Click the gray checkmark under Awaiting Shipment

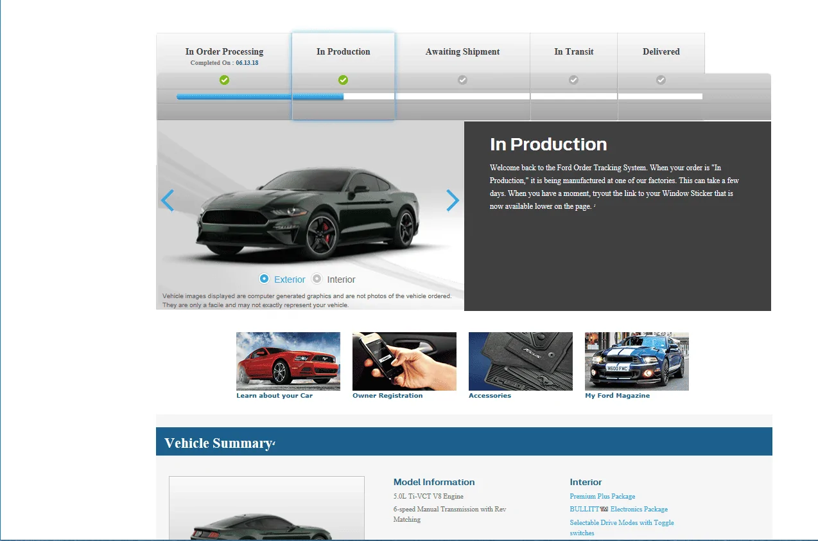click(x=462, y=80)
